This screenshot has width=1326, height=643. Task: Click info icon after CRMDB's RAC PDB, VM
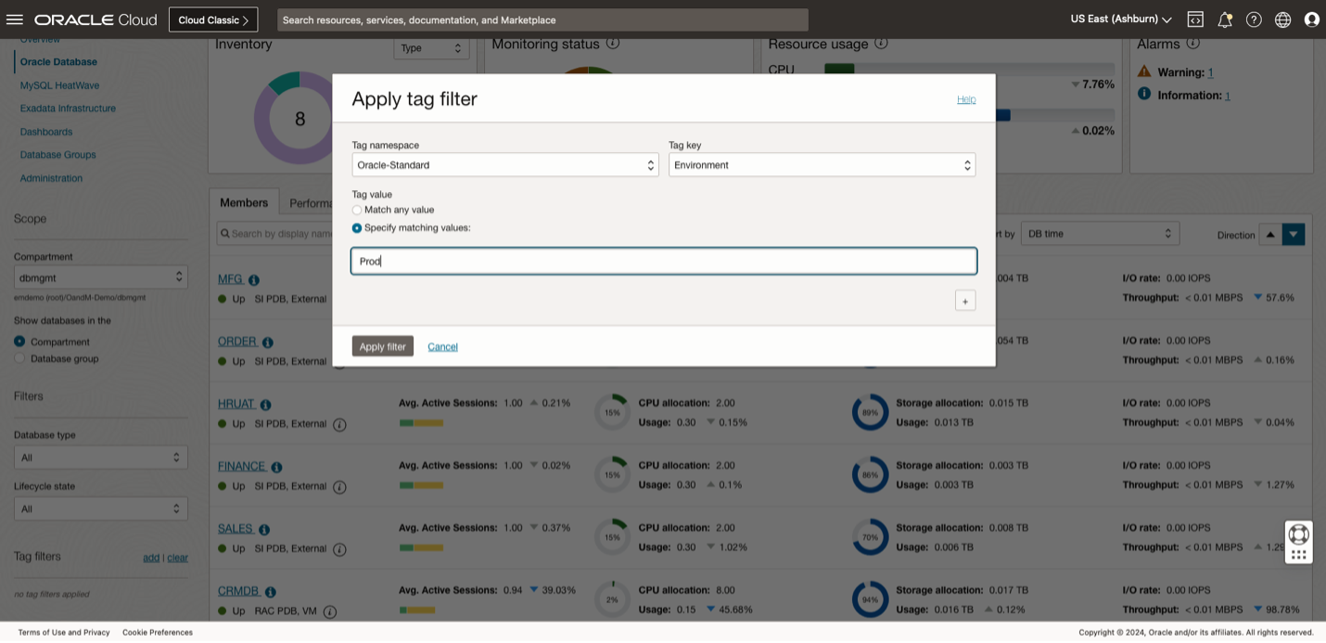click(330, 611)
